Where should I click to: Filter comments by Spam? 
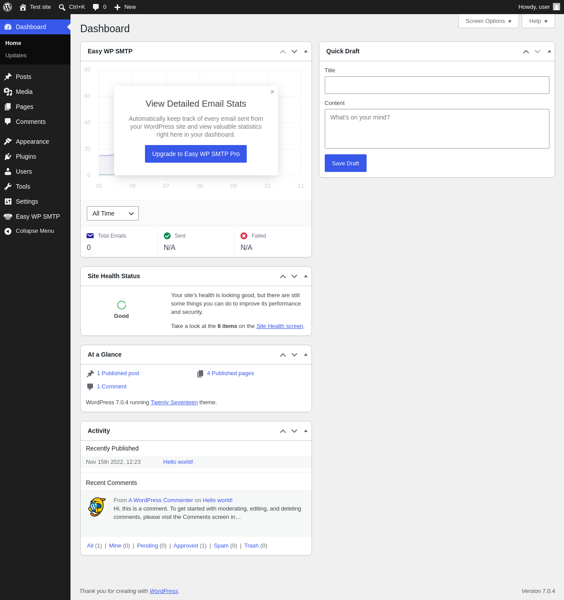221,546
